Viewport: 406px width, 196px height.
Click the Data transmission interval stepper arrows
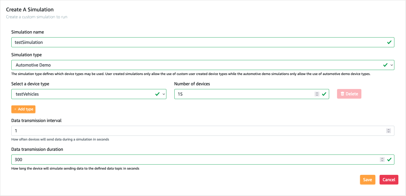tap(388, 131)
